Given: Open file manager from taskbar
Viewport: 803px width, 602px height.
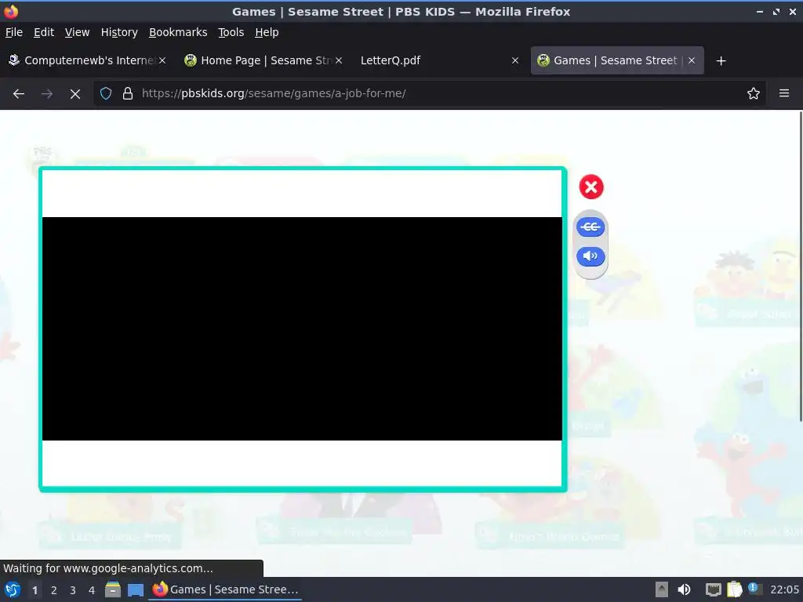Looking at the screenshot, I should coord(113,589).
